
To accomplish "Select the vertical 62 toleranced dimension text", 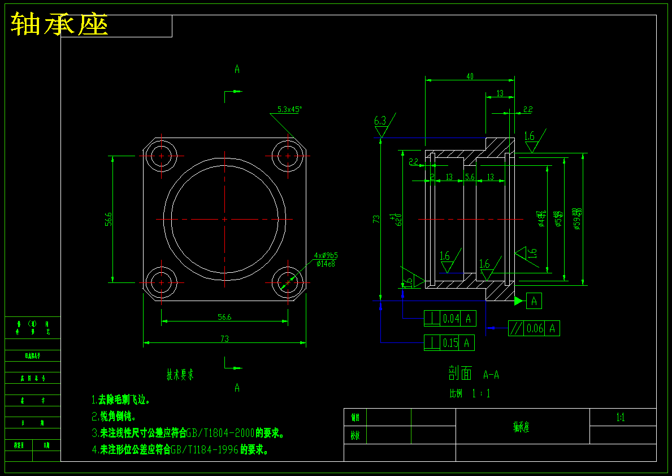I will 395,220.
